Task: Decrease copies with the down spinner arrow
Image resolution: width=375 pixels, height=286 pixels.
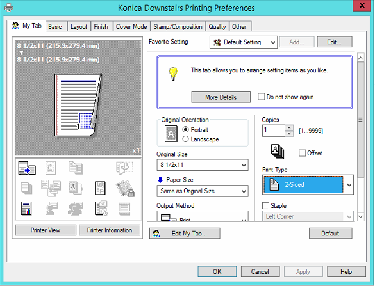Action: (x=289, y=134)
